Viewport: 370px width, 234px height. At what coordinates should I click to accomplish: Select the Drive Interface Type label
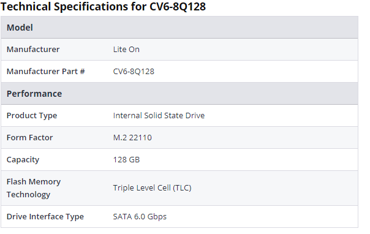coord(45,217)
